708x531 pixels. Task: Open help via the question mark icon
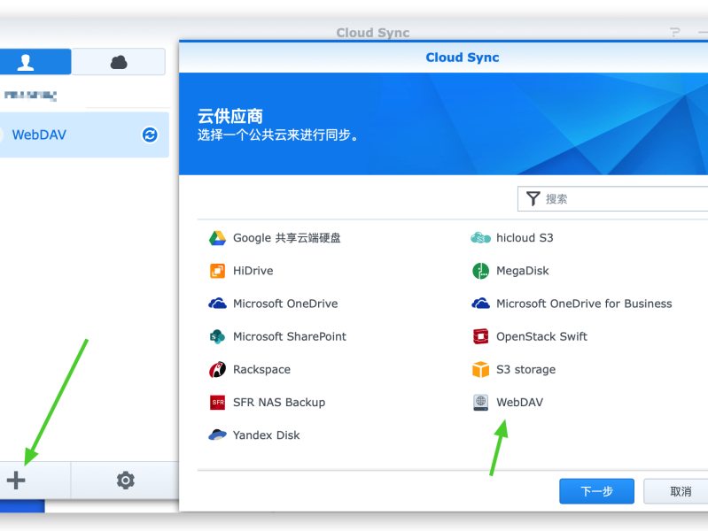(674, 32)
